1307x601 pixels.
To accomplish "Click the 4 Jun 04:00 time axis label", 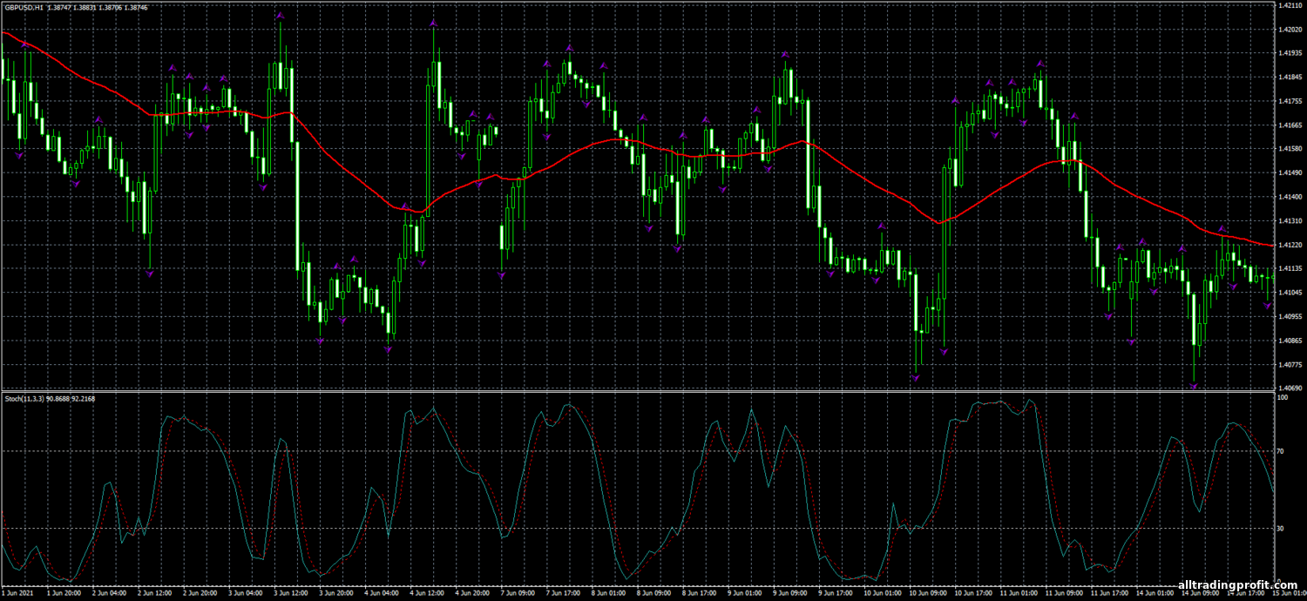I will click(381, 591).
